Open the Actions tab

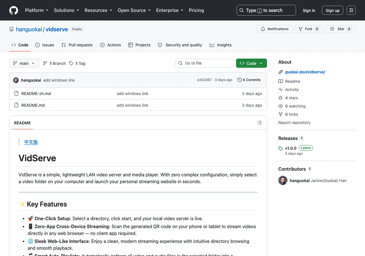coord(110,45)
